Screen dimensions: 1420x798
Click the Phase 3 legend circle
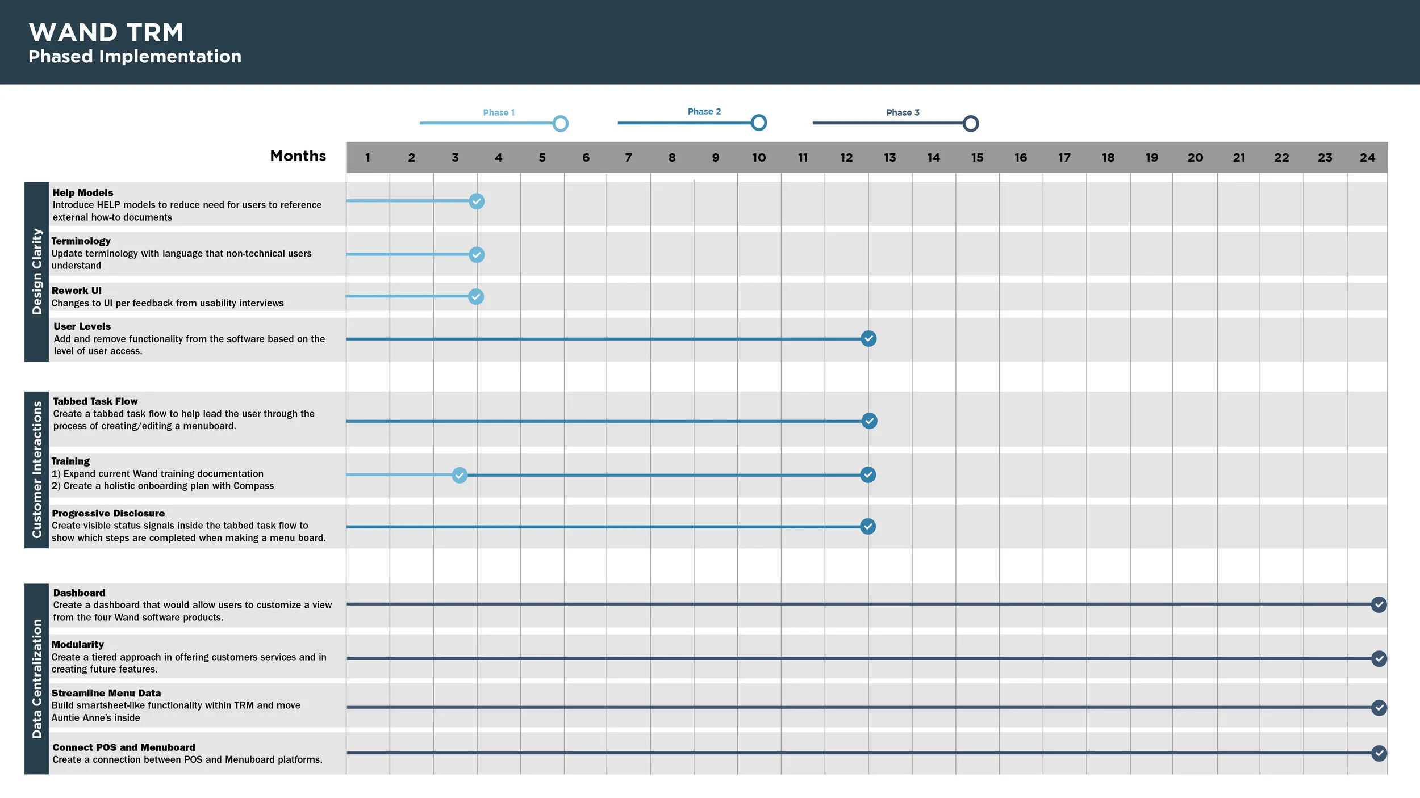coord(970,123)
